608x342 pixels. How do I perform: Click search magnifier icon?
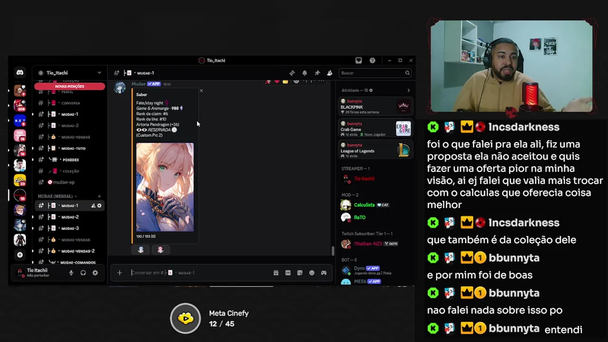407,73
